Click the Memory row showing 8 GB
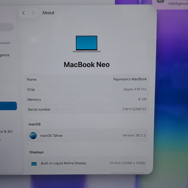 tap(87, 99)
